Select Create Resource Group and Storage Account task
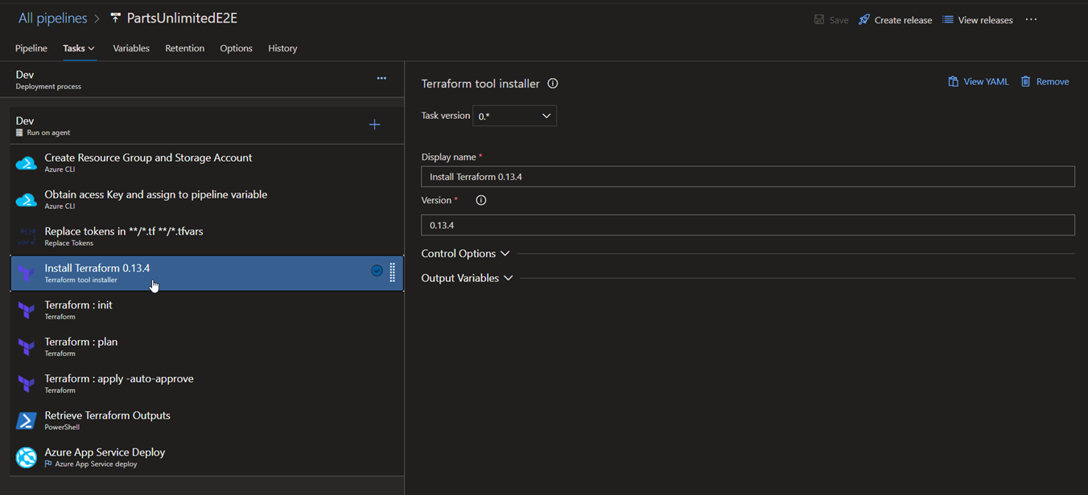This screenshot has width=1088, height=495. tap(207, 163)
